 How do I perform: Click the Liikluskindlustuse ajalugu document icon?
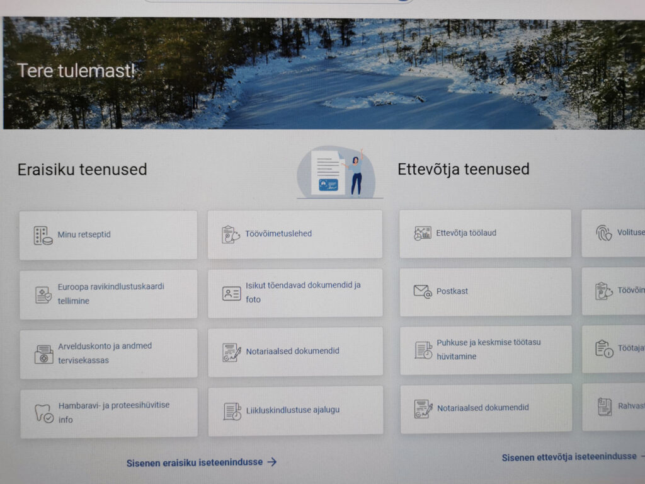click(x=232, y=411)
